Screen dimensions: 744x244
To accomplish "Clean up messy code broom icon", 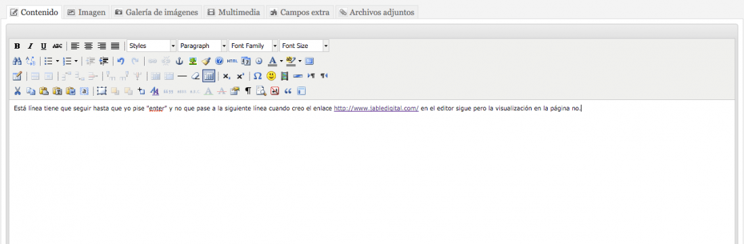I will pos(206,61).
